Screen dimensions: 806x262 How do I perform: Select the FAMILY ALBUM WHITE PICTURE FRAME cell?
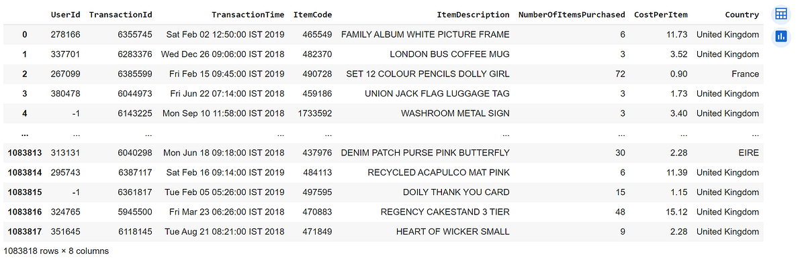(x=425, y=34)
